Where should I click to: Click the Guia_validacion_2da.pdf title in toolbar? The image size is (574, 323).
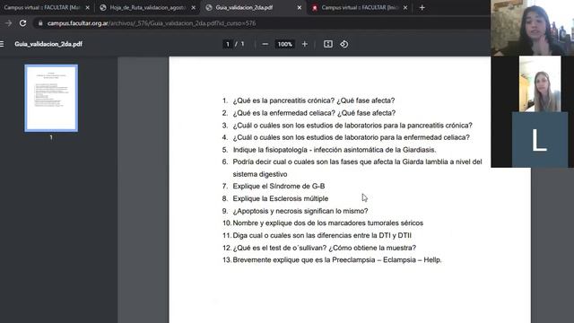48,44
